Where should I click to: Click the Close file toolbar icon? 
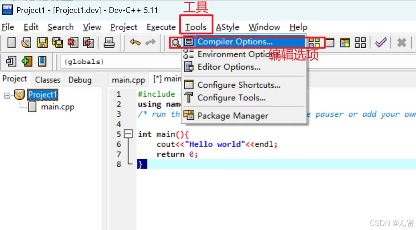[x=73, y=42]
